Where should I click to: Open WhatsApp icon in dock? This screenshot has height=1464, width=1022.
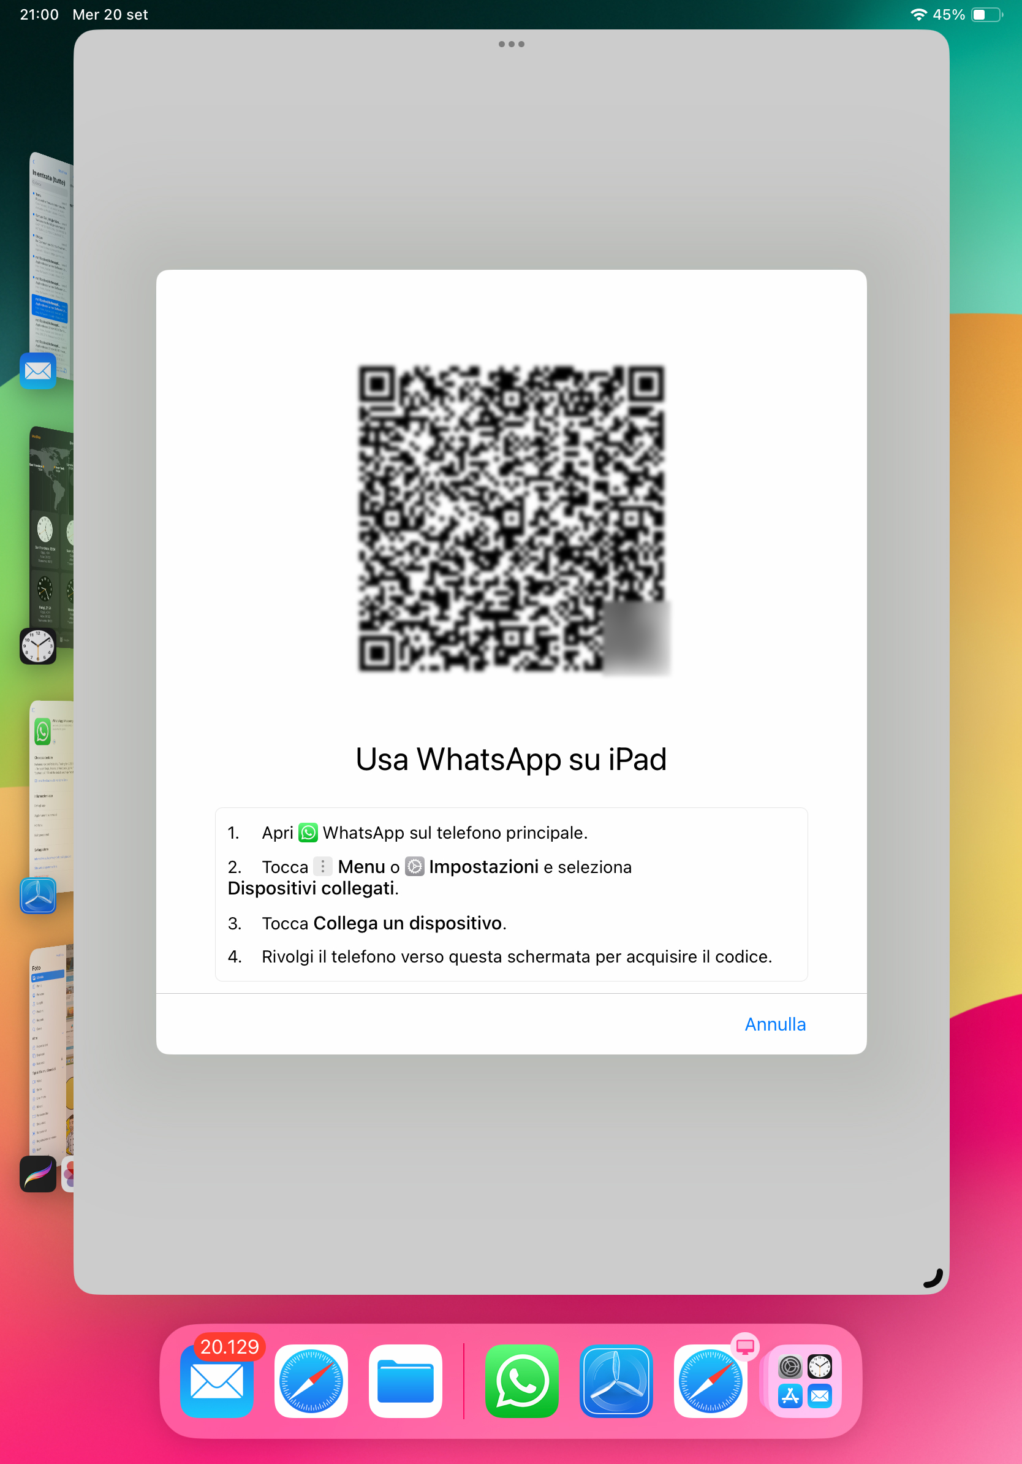[x=522, y=1381]
